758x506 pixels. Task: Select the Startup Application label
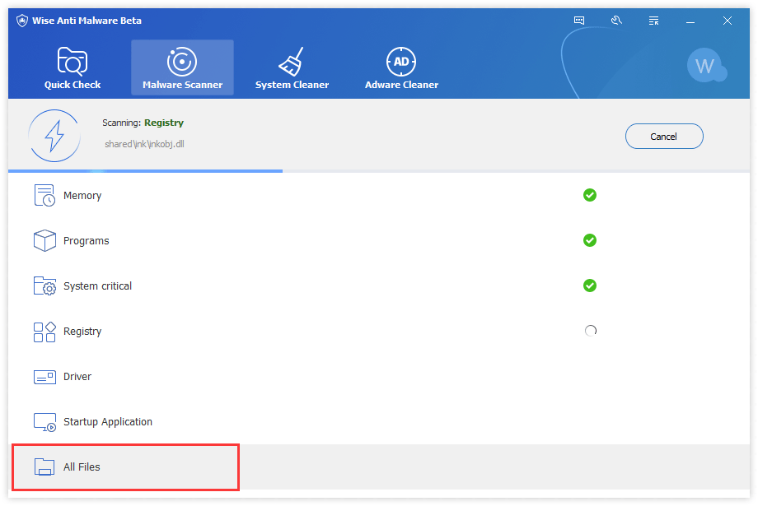tap(107, 422)
